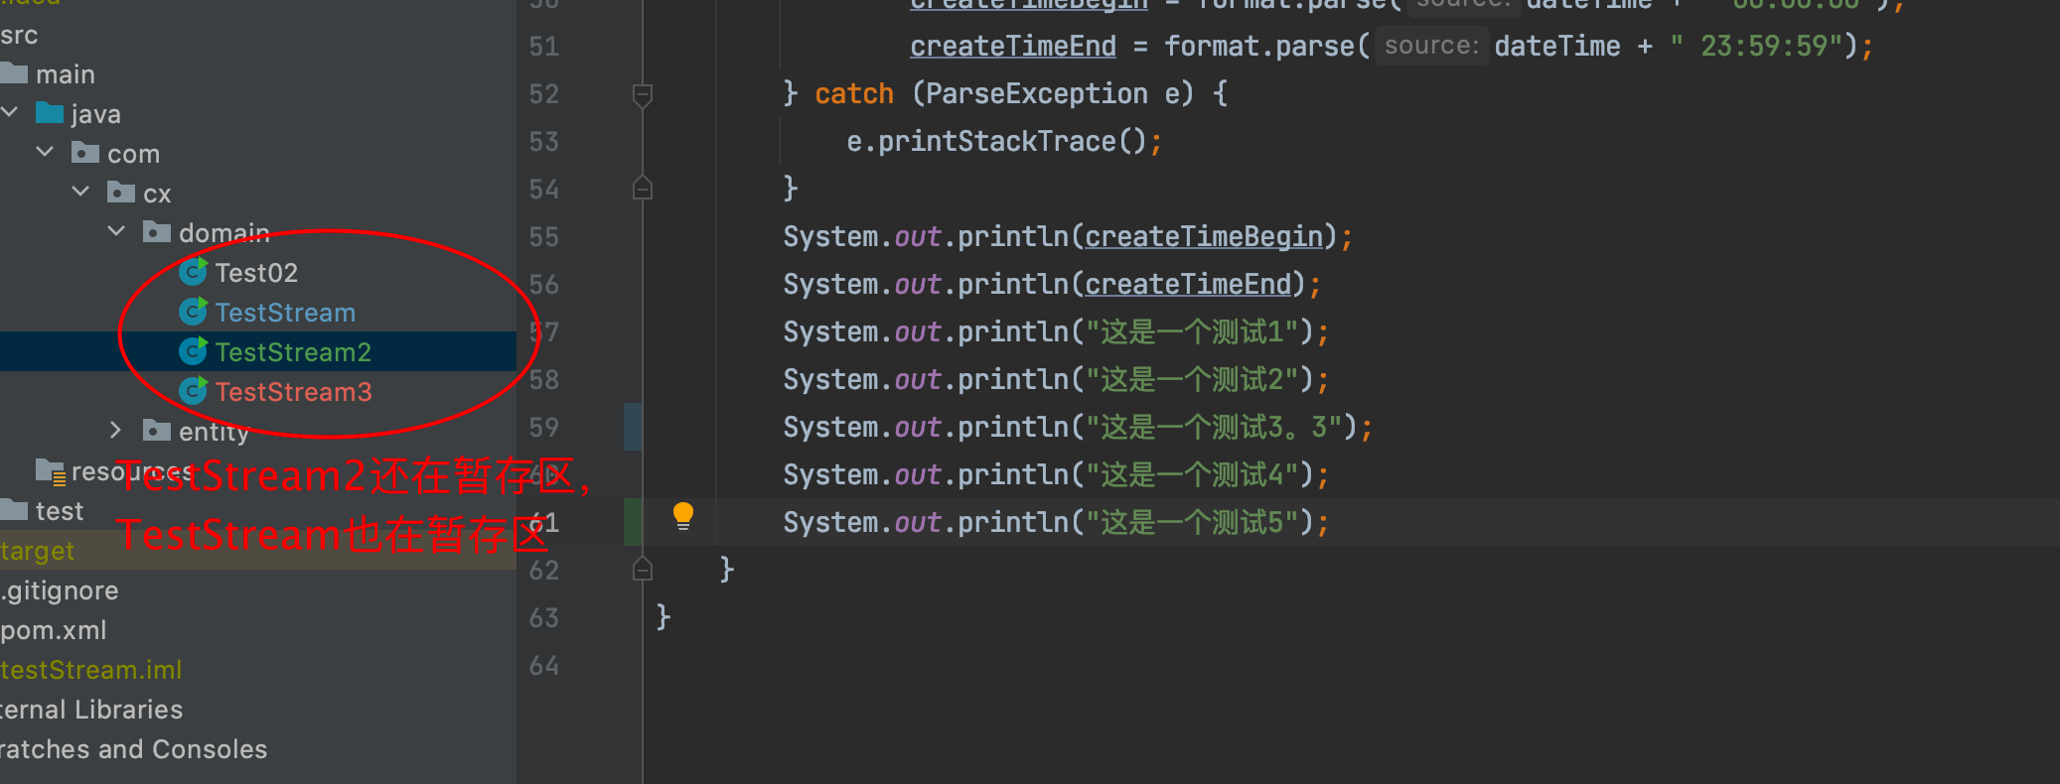Click the string "这是一个测试2" on line 58

1192,380
